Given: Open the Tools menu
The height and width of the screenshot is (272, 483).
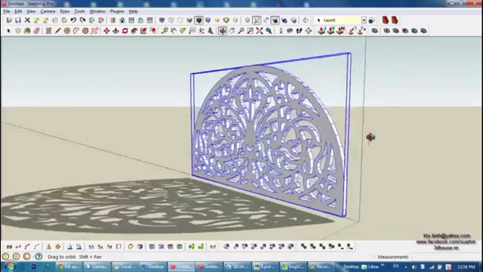Looking at the screenshot, I should pos(80,11).
